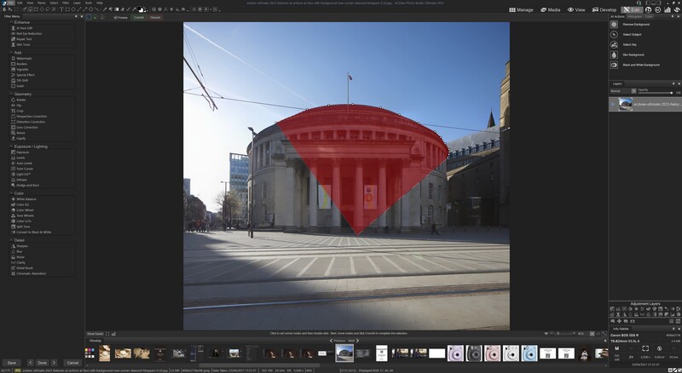Collapse the Add filter group
This screenshot has width=682, height=373.
11,53
